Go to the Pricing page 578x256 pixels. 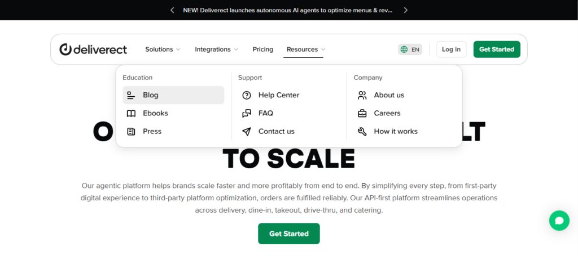pos(263,49)
